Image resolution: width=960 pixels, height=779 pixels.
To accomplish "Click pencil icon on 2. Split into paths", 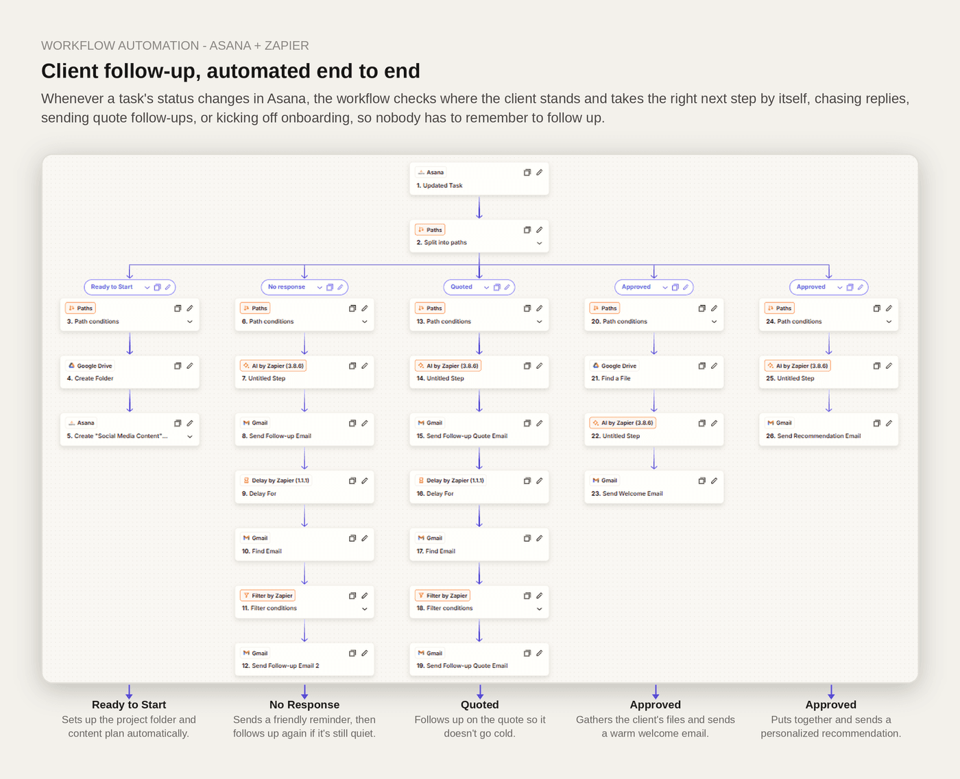I will (540, 230).
